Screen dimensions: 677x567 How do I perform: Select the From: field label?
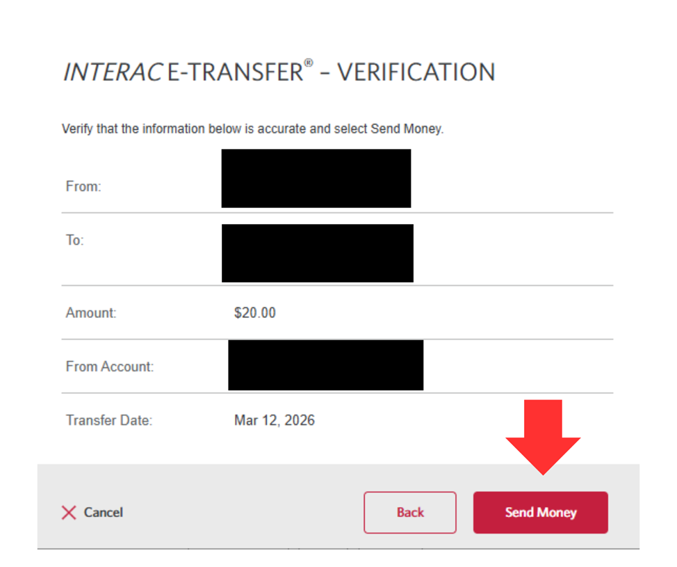tap(83, 186)
